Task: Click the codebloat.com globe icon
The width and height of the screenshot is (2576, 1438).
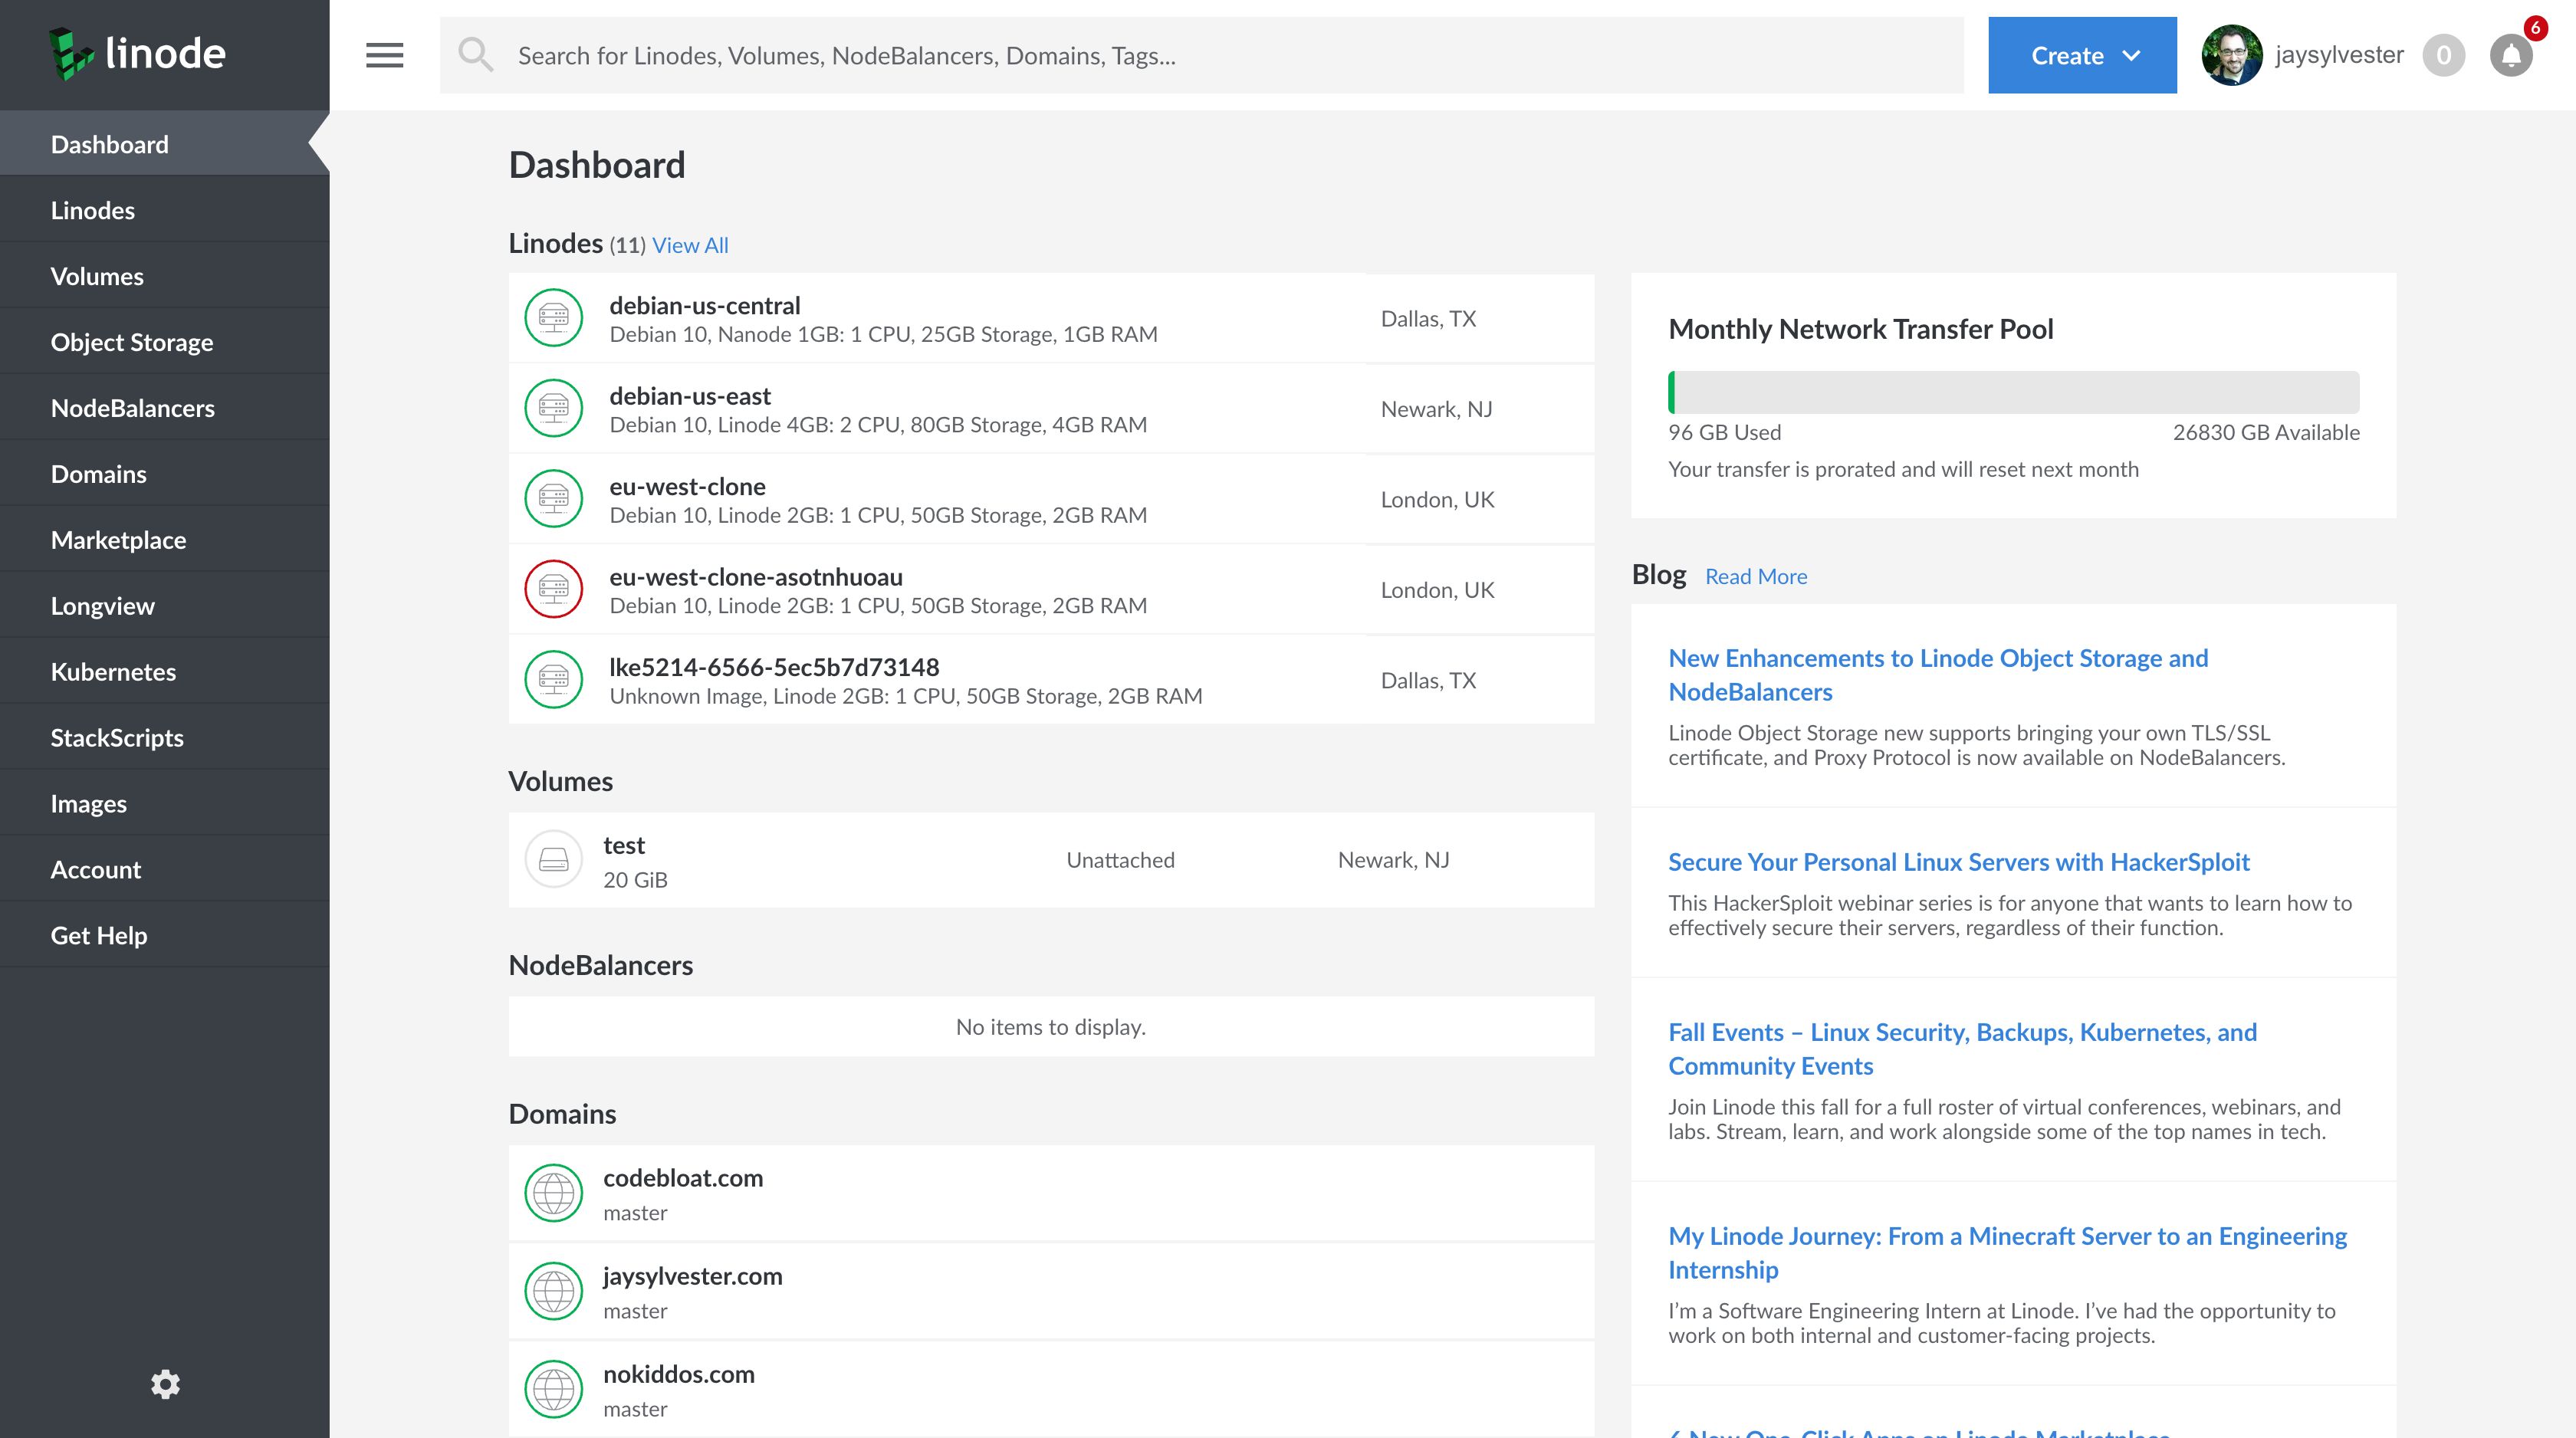Action: pos(553,1193)
